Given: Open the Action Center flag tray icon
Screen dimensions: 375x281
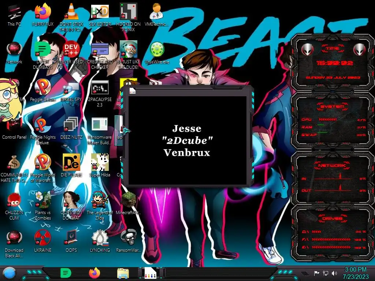Looking at the screenshot, I should (317, 273).
